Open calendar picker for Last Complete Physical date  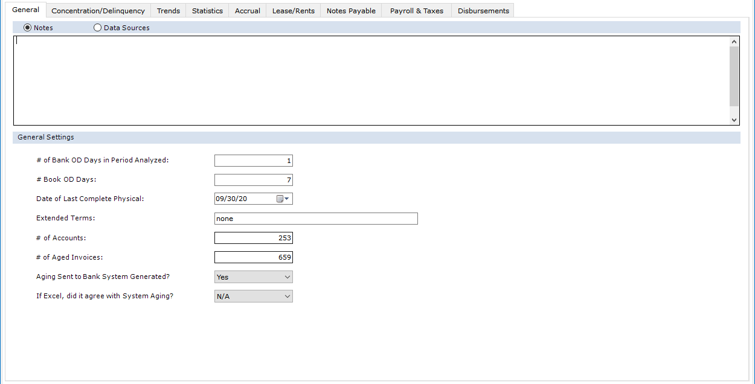283,199
